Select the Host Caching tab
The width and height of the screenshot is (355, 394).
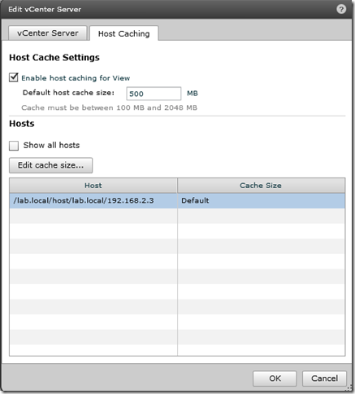click(x=123, y=33)
